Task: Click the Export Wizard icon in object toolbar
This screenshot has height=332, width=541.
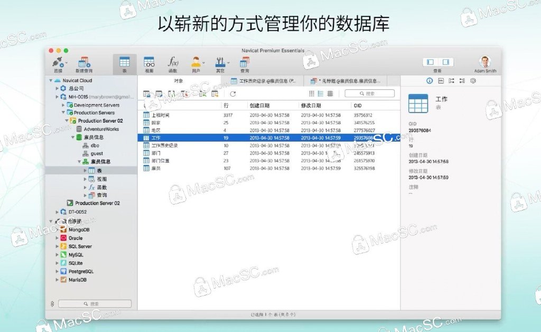Action: click(215, 94)
